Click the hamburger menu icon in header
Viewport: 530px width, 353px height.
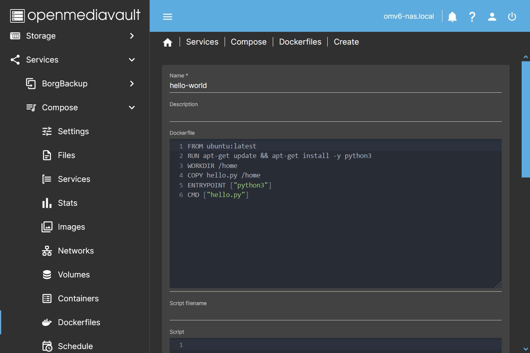tap(168, 17)
